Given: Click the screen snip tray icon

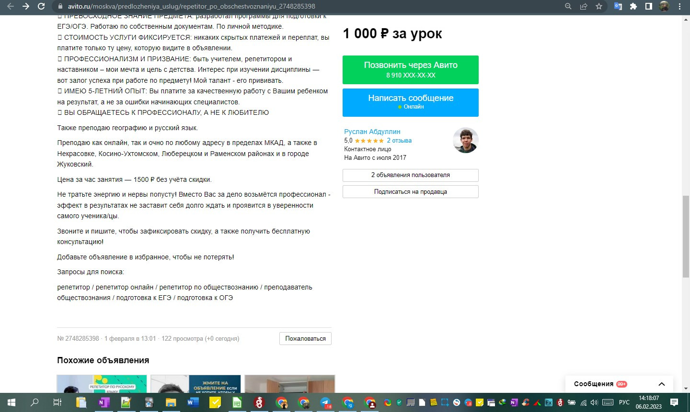Looking at the screenshot, I should (x=445, y=402).
